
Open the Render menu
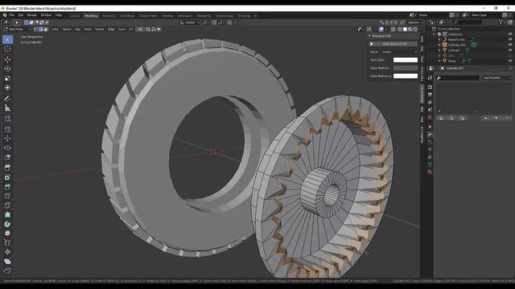pos(32,15)
